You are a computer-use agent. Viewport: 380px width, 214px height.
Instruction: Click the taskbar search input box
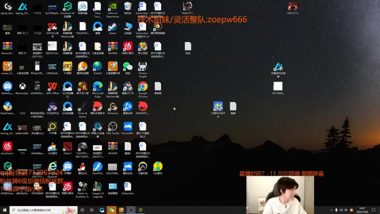[x=43, y=210]
